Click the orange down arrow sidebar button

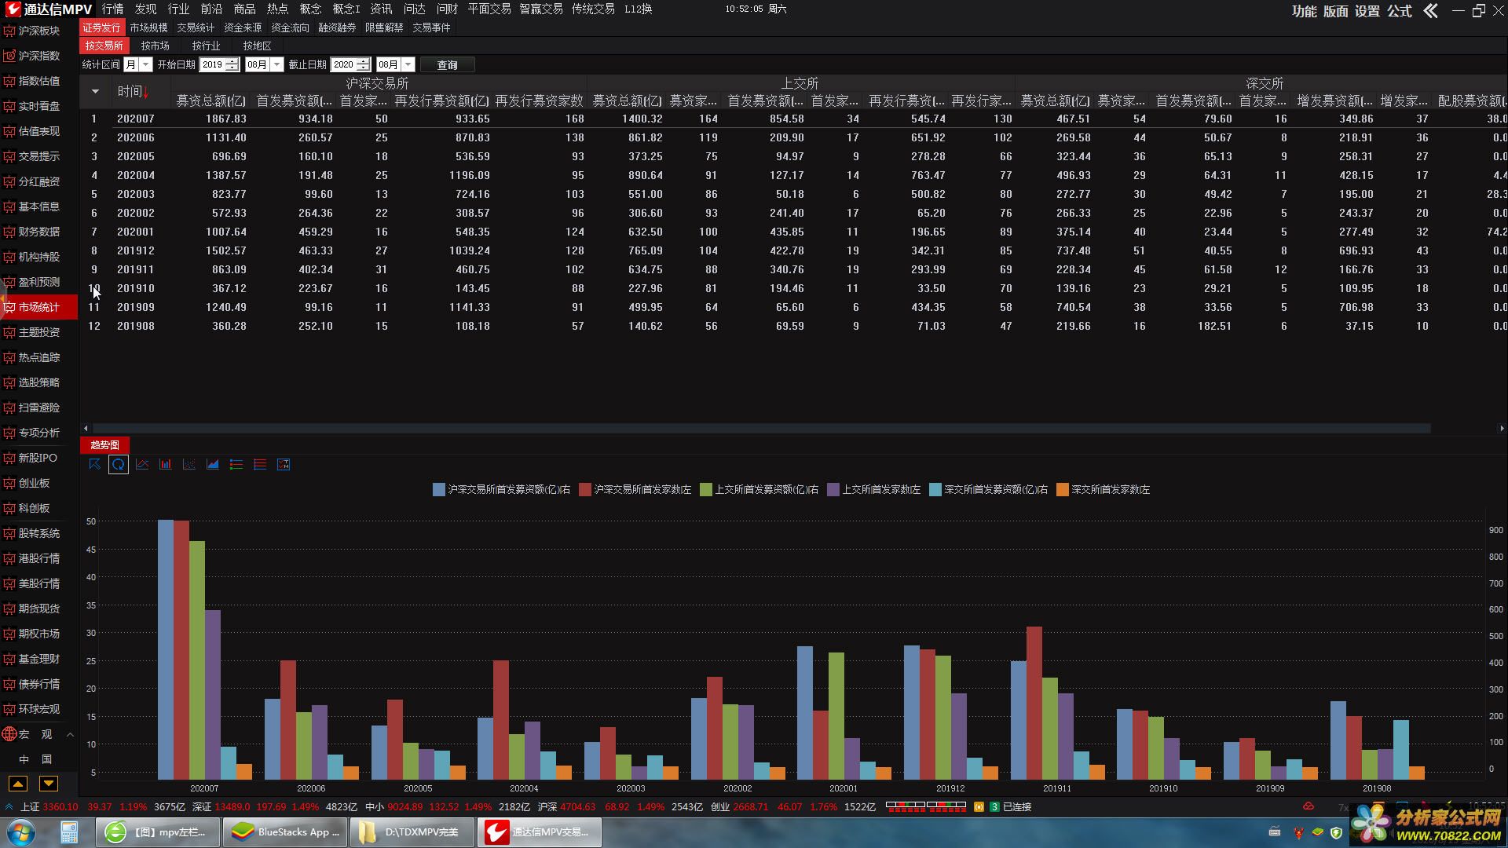pos(49,783)
